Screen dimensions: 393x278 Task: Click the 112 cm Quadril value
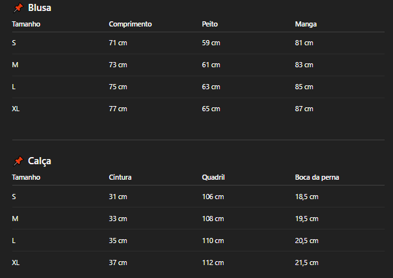[x=213, y=262]
